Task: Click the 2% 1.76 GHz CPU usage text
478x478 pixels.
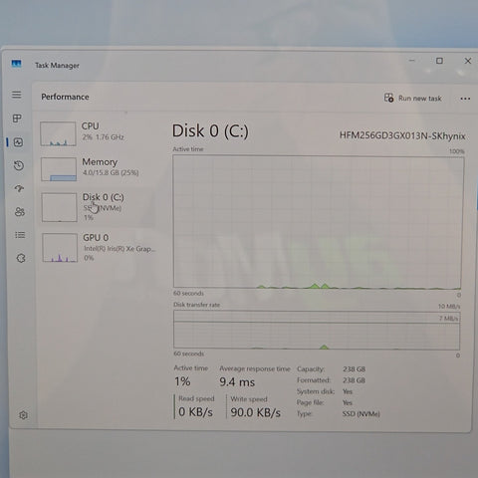Action: pos(103,137)
